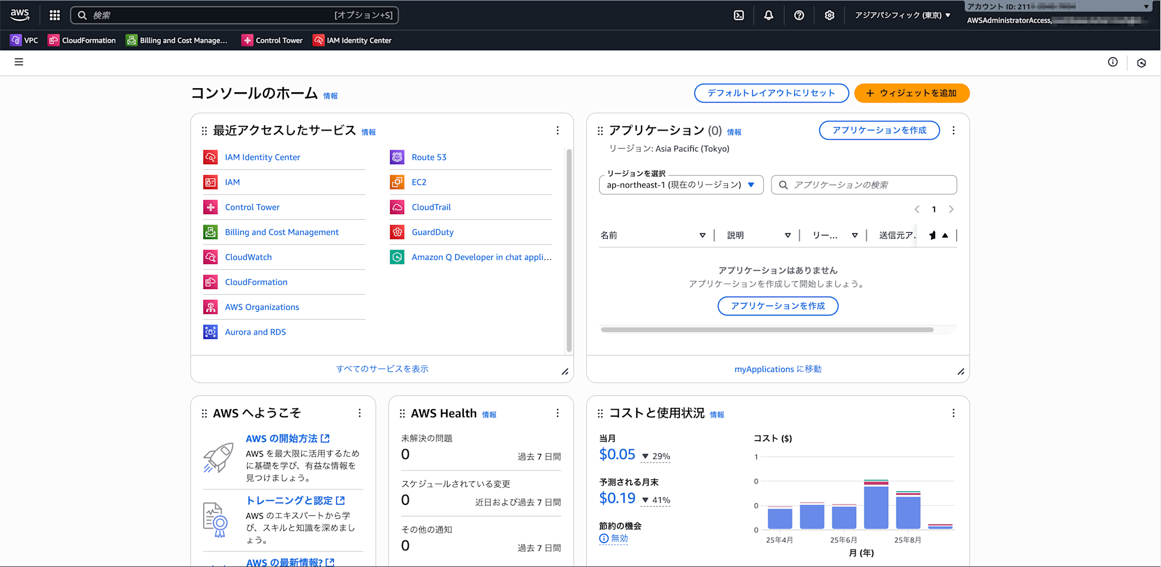Open the settings gear in top bar

pos(830,16)
